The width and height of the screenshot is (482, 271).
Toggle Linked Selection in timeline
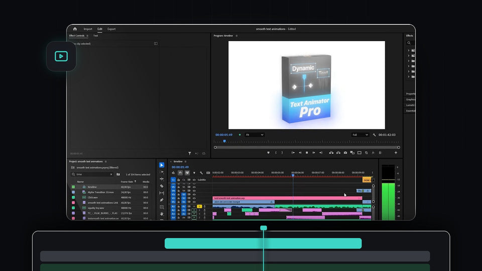pyautogui.click(x=187, y=173)
